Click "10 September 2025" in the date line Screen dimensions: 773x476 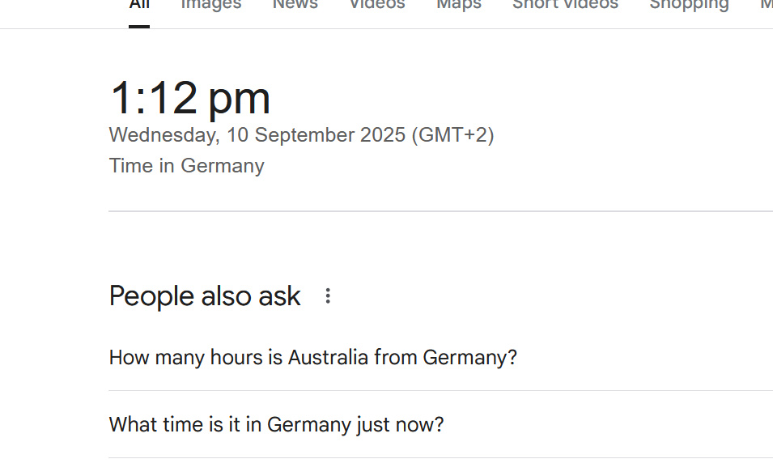pos(316,135)
